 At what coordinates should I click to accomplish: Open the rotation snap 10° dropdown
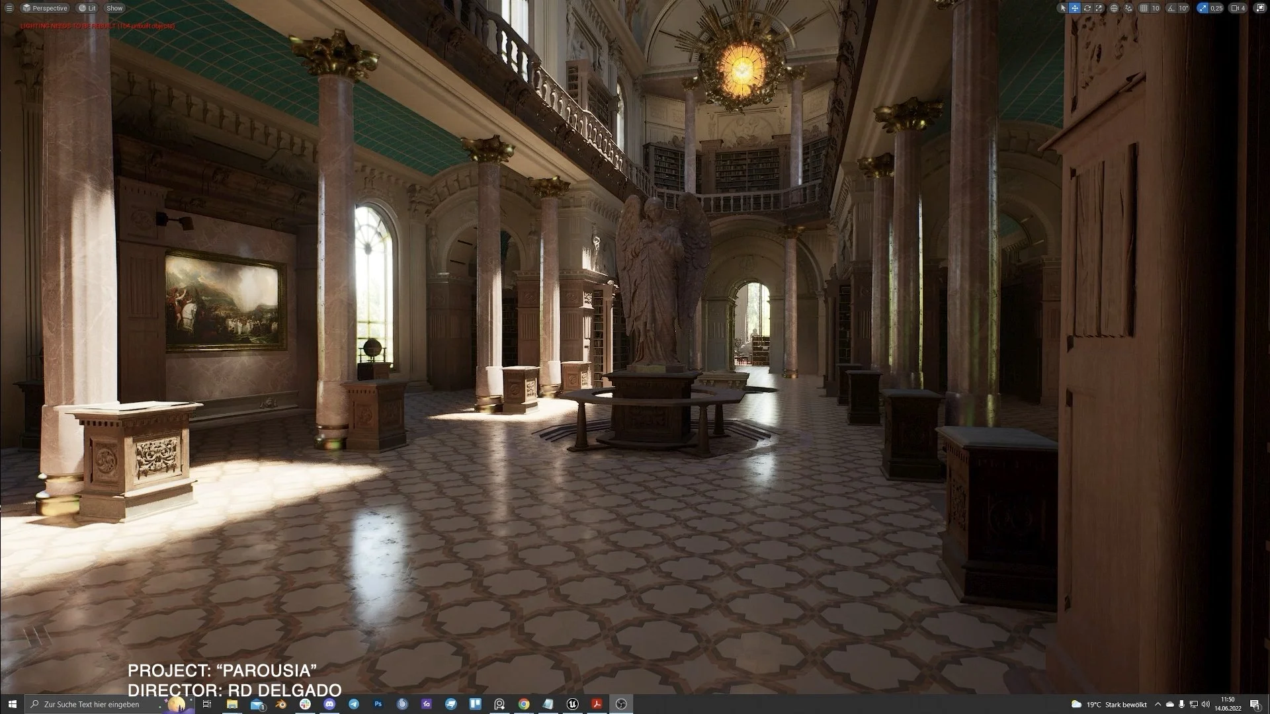[1183, 8]
